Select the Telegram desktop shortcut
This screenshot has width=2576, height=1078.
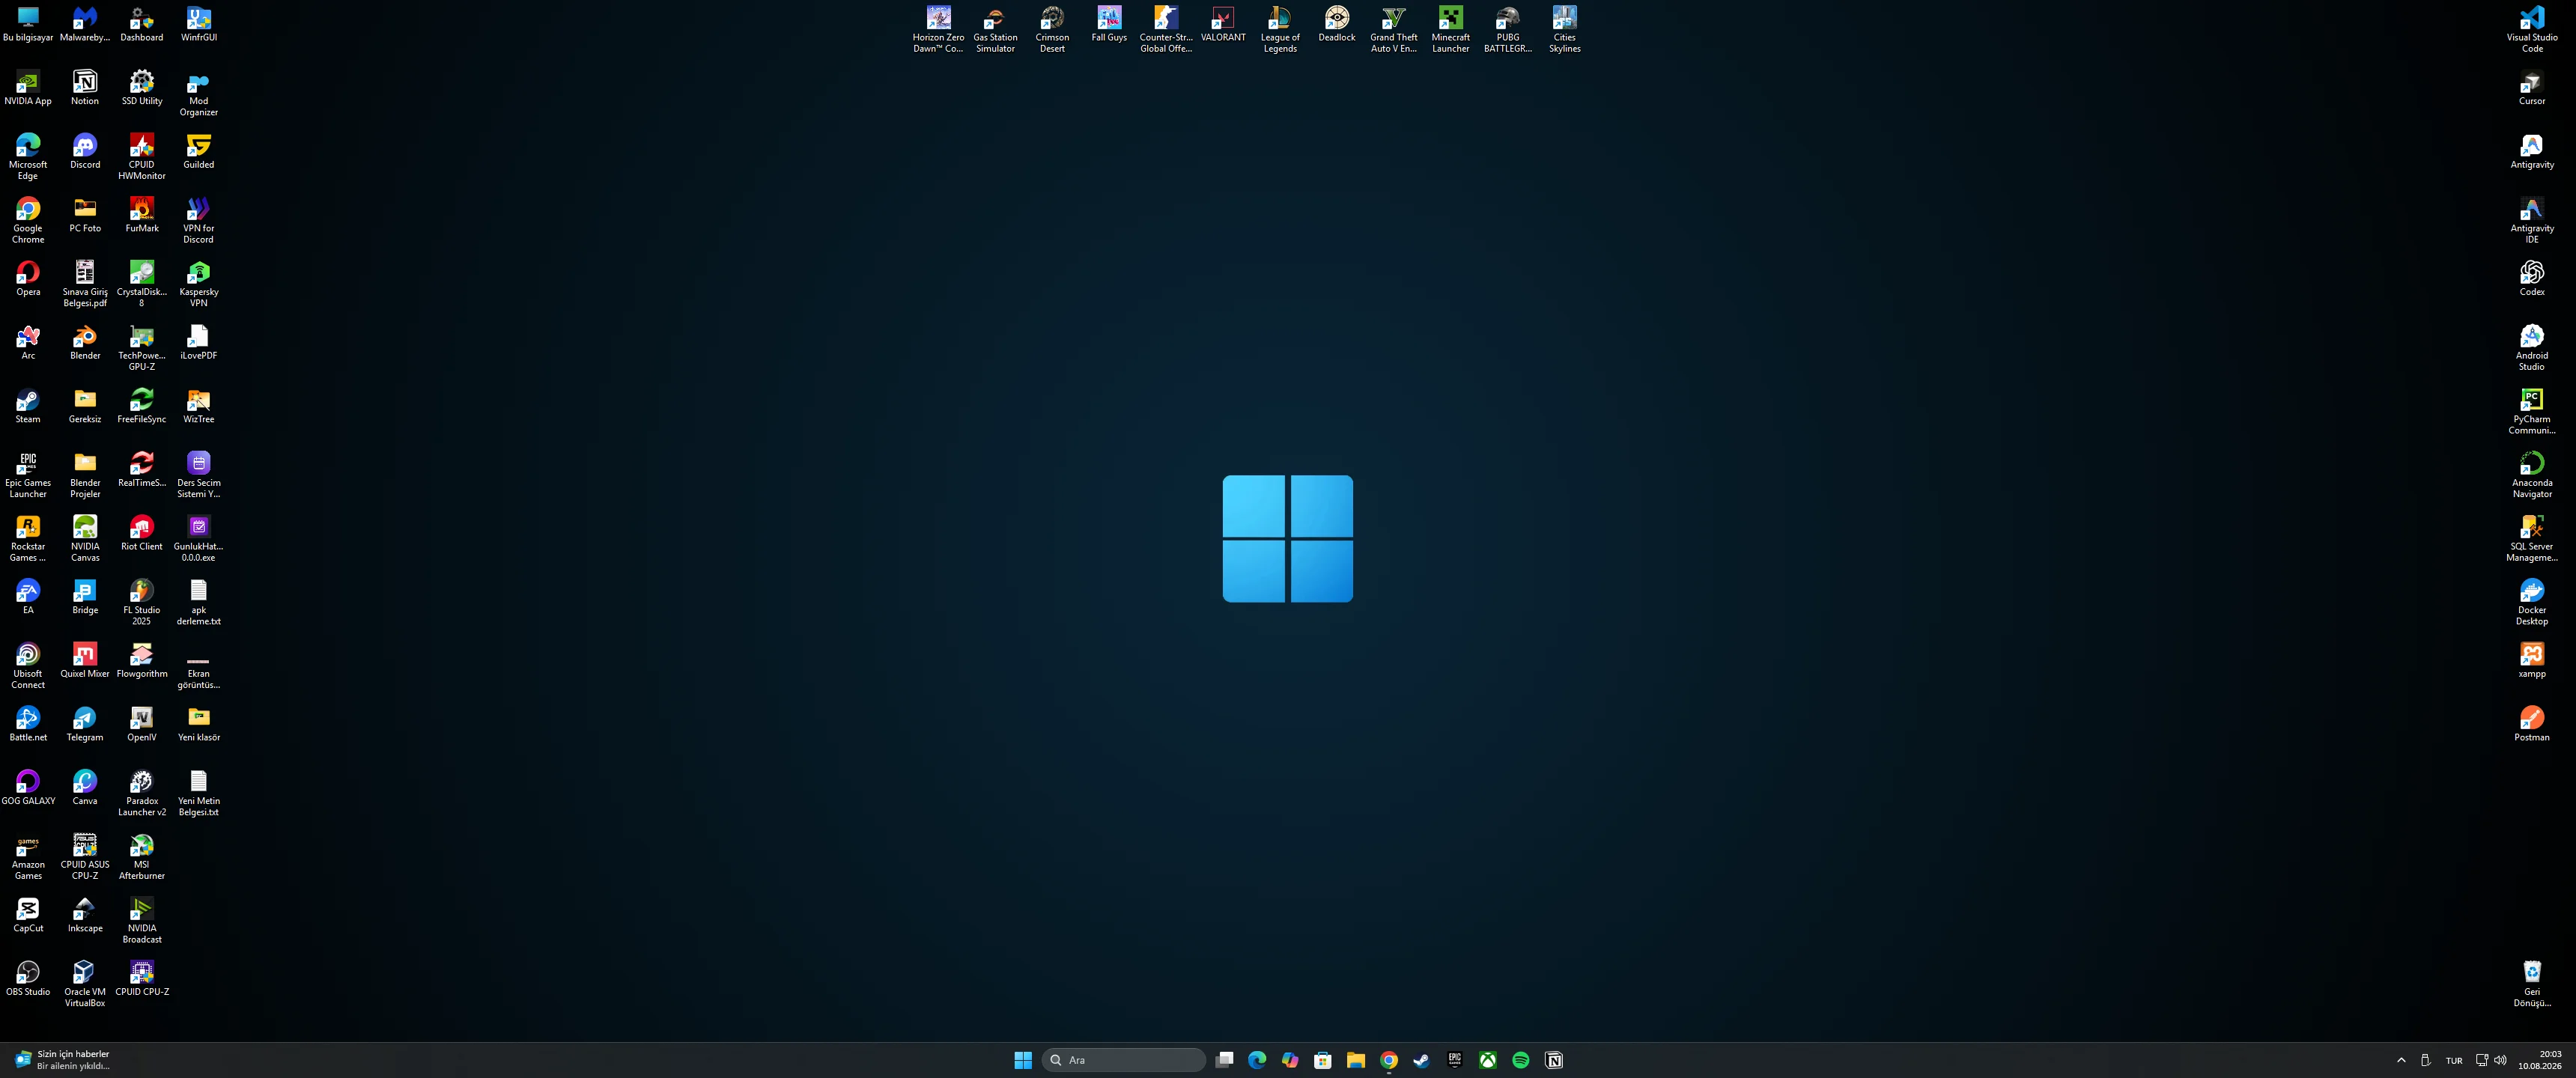pyautogui.click(x=85, y=724)
